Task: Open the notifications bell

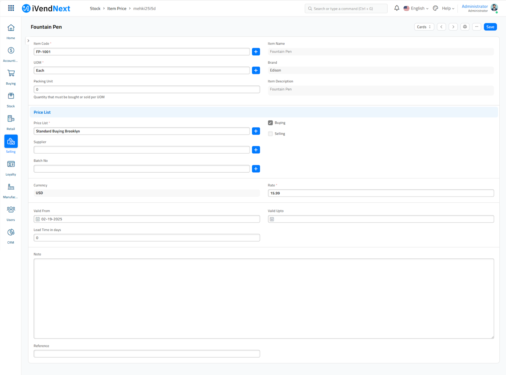Action: tap(397, 8)
